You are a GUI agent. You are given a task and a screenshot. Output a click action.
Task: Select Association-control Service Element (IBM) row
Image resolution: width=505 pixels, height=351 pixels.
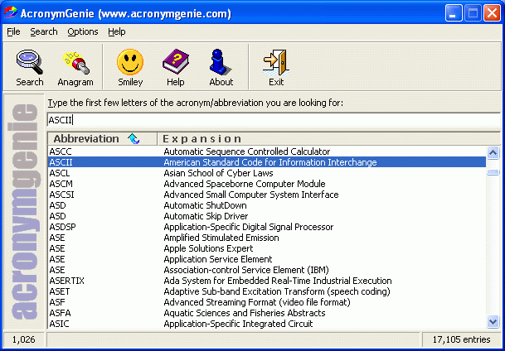pyautogui.click(x=267, y=270)
